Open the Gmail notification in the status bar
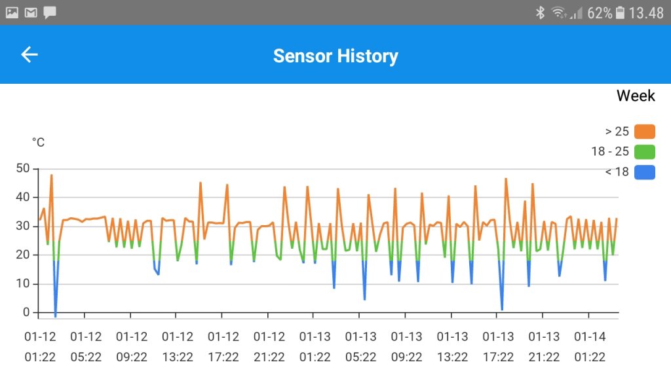The image size is (671, 377). tap(29, 12)
